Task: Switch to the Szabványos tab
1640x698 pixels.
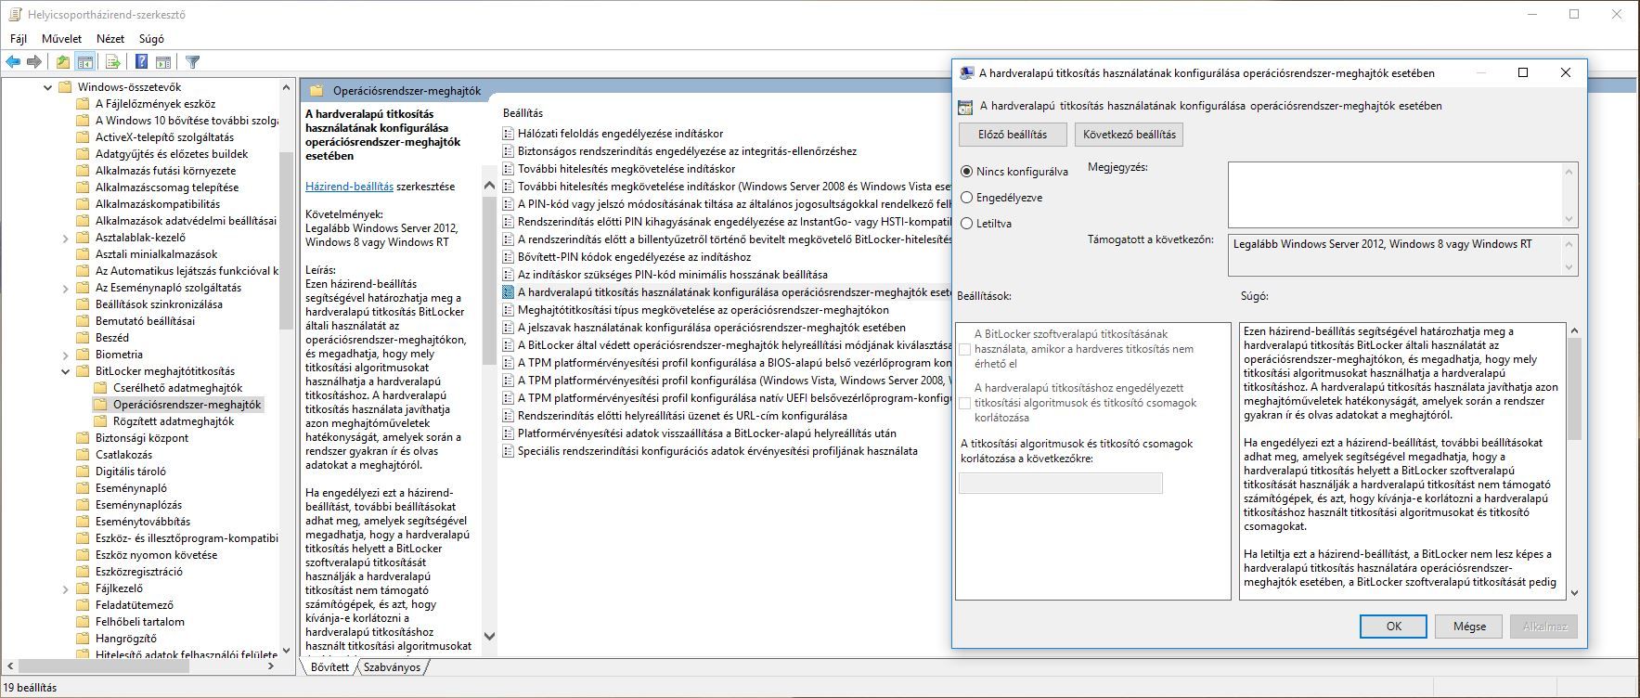Action: [x=392, y=667]
